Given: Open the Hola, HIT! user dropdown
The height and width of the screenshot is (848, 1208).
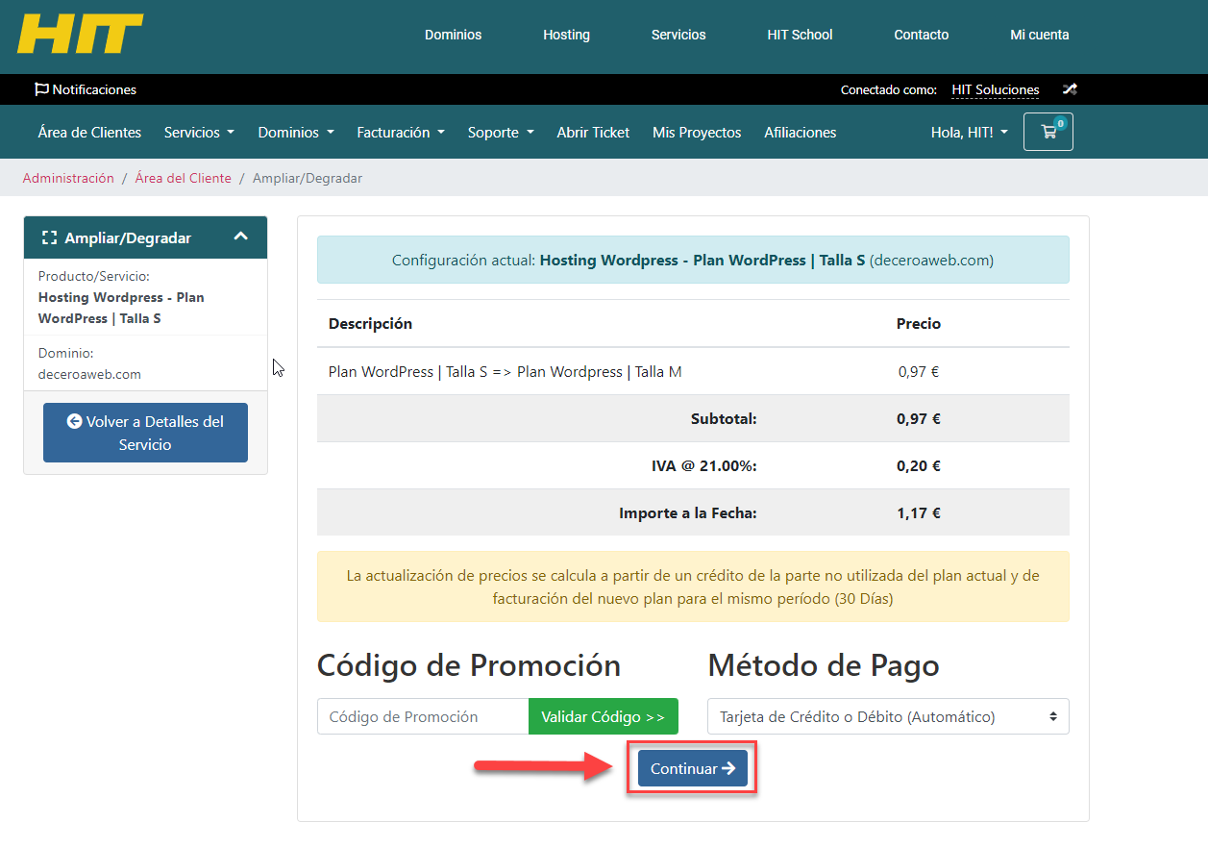Looking at the screenshot, I should [x=970, y=133].
